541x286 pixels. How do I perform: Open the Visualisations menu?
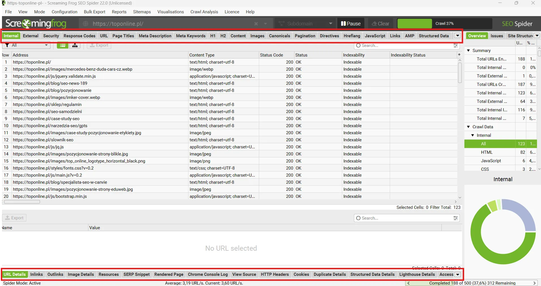pos(170,12)
